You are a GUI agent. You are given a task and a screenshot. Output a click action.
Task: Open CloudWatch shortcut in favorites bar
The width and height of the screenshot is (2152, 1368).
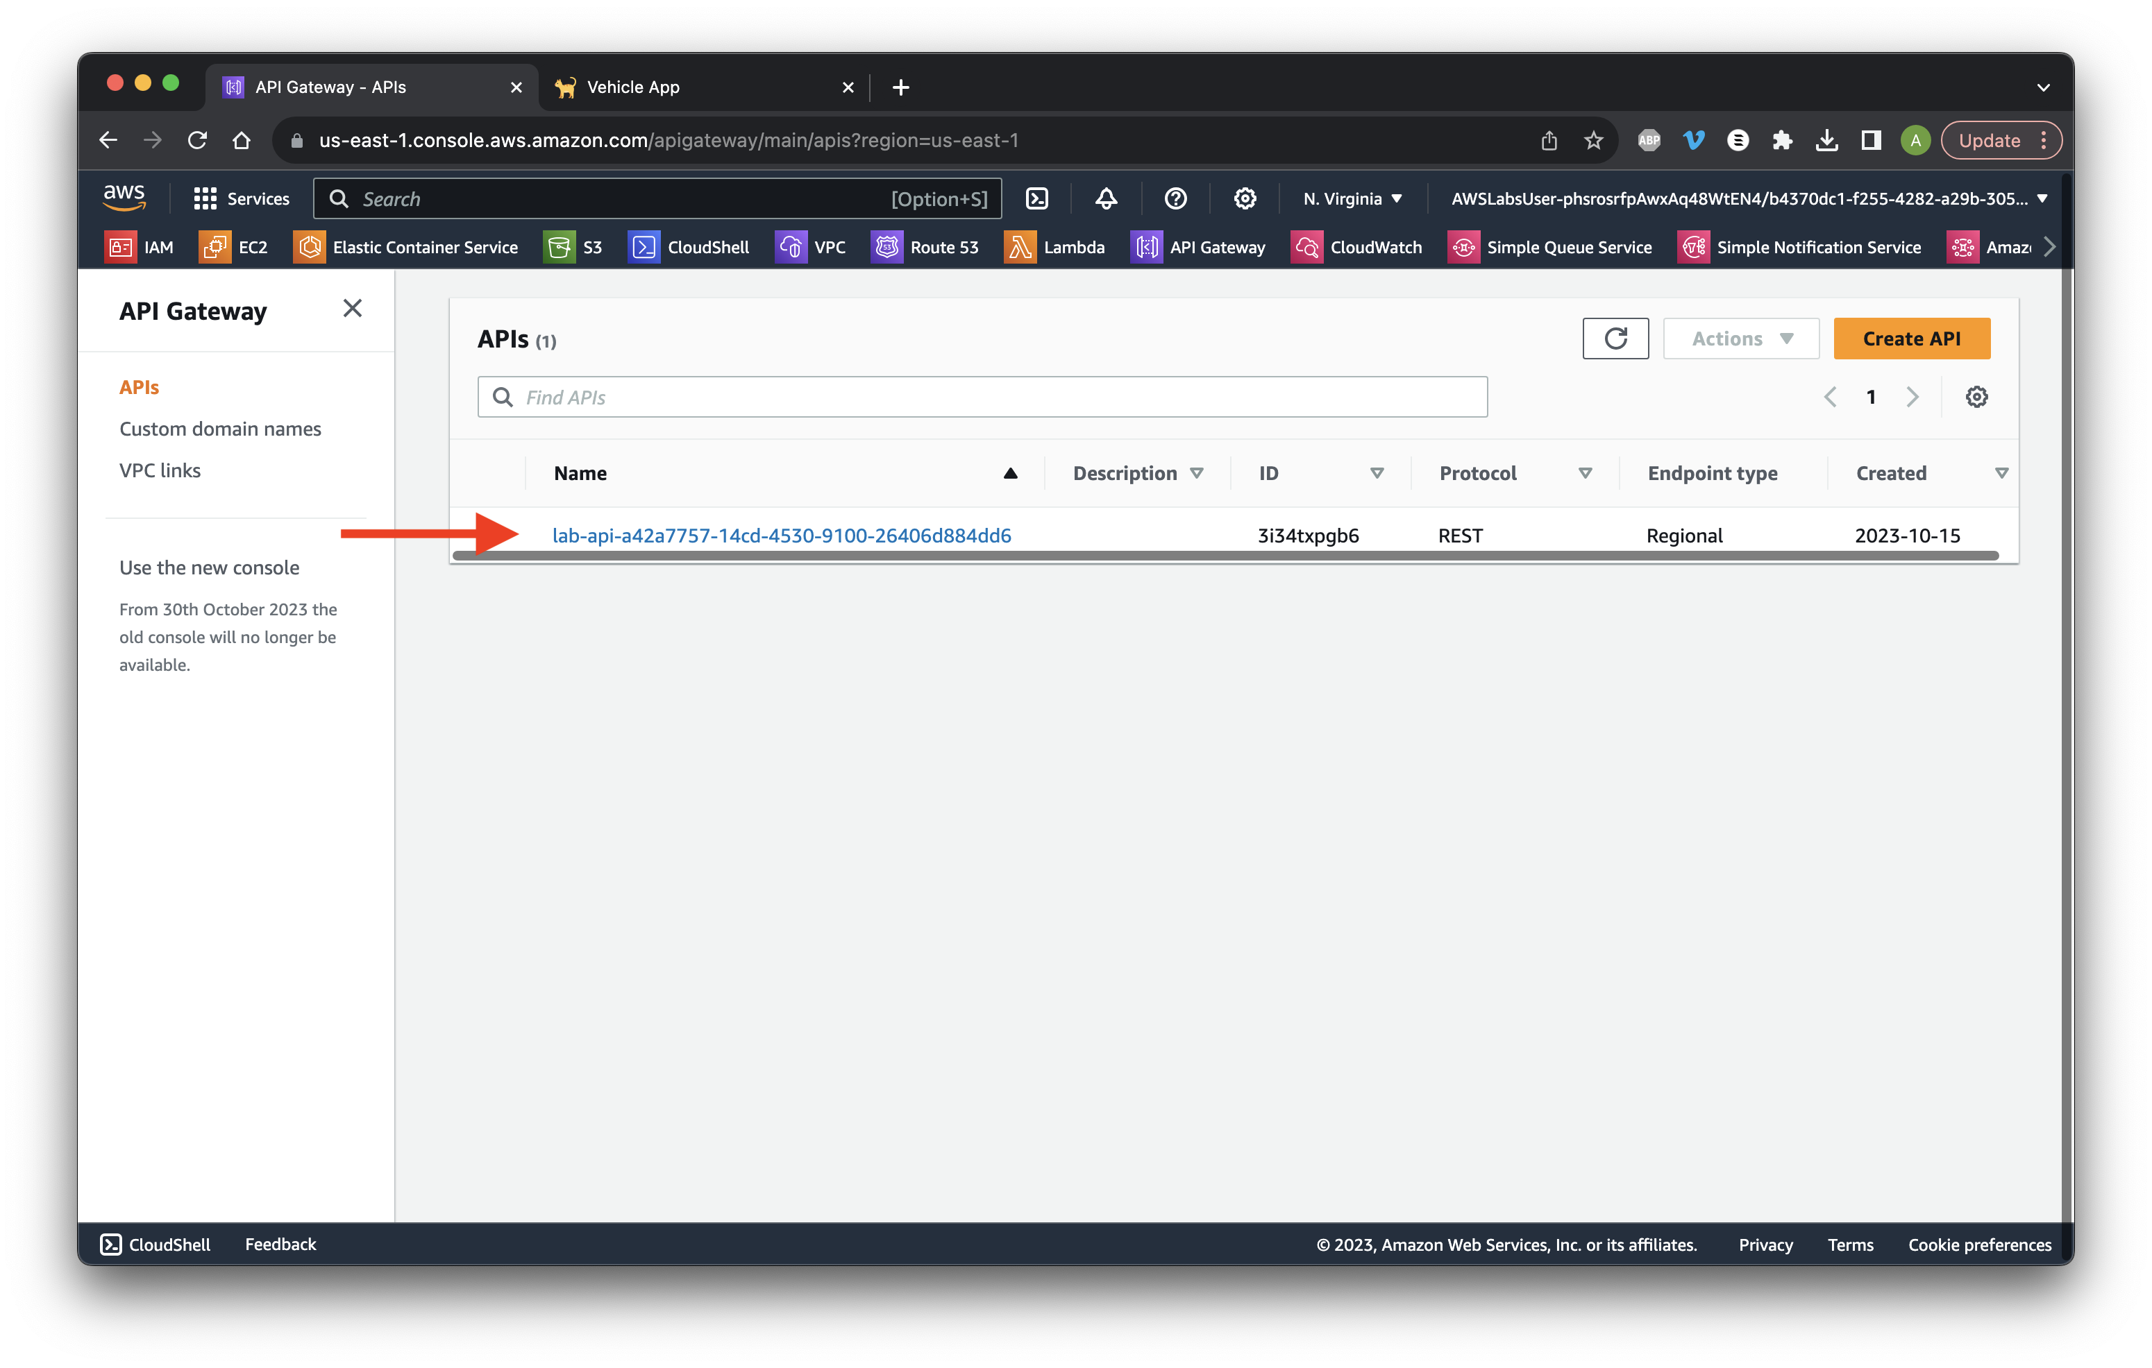tap(1356, 248)
